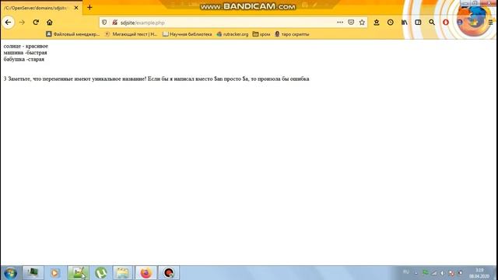Screen dimensions: 498x280
Task: Click the text 'бабушка -старая'
Action: [24, 59]
